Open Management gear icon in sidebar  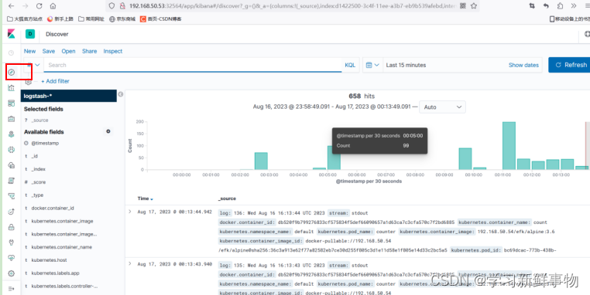[x=12, y=273]
